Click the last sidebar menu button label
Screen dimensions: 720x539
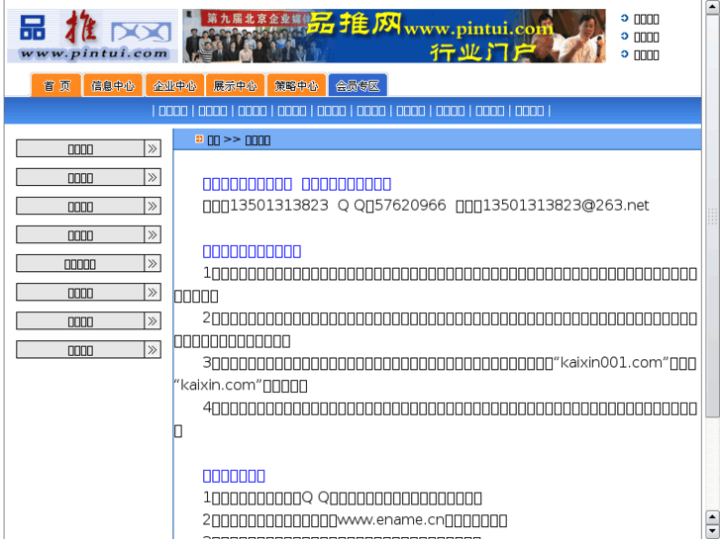80,350
